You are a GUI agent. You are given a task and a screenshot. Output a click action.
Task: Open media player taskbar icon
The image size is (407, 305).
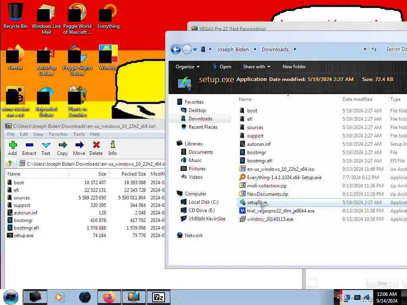pos(59,297)
